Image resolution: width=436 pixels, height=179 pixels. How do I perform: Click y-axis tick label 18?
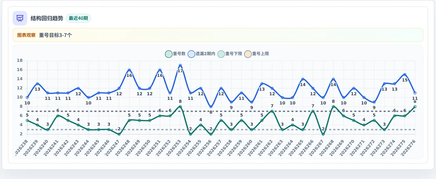tap(20, 61)
